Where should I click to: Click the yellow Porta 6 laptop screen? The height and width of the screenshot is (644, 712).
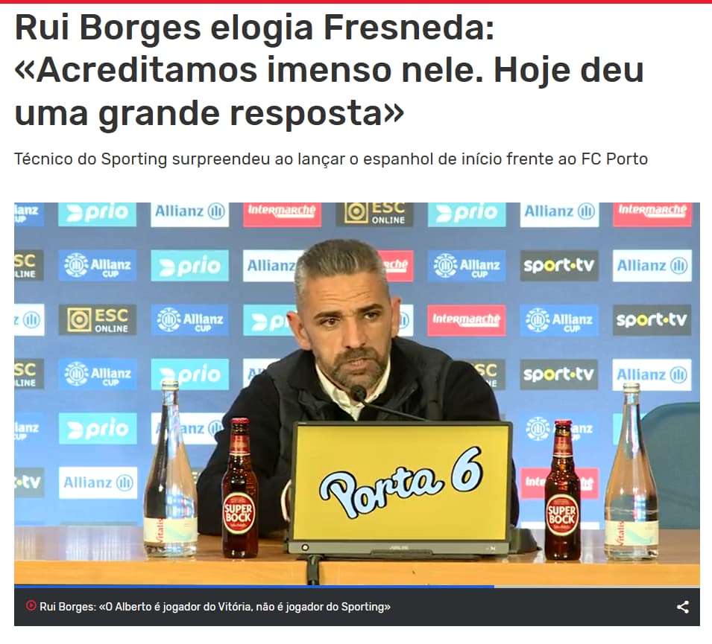coord(401,482)
